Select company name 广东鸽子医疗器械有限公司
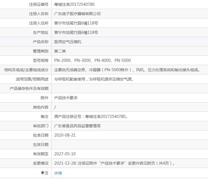This screenshot has height=180, width=208. [77, 14]
